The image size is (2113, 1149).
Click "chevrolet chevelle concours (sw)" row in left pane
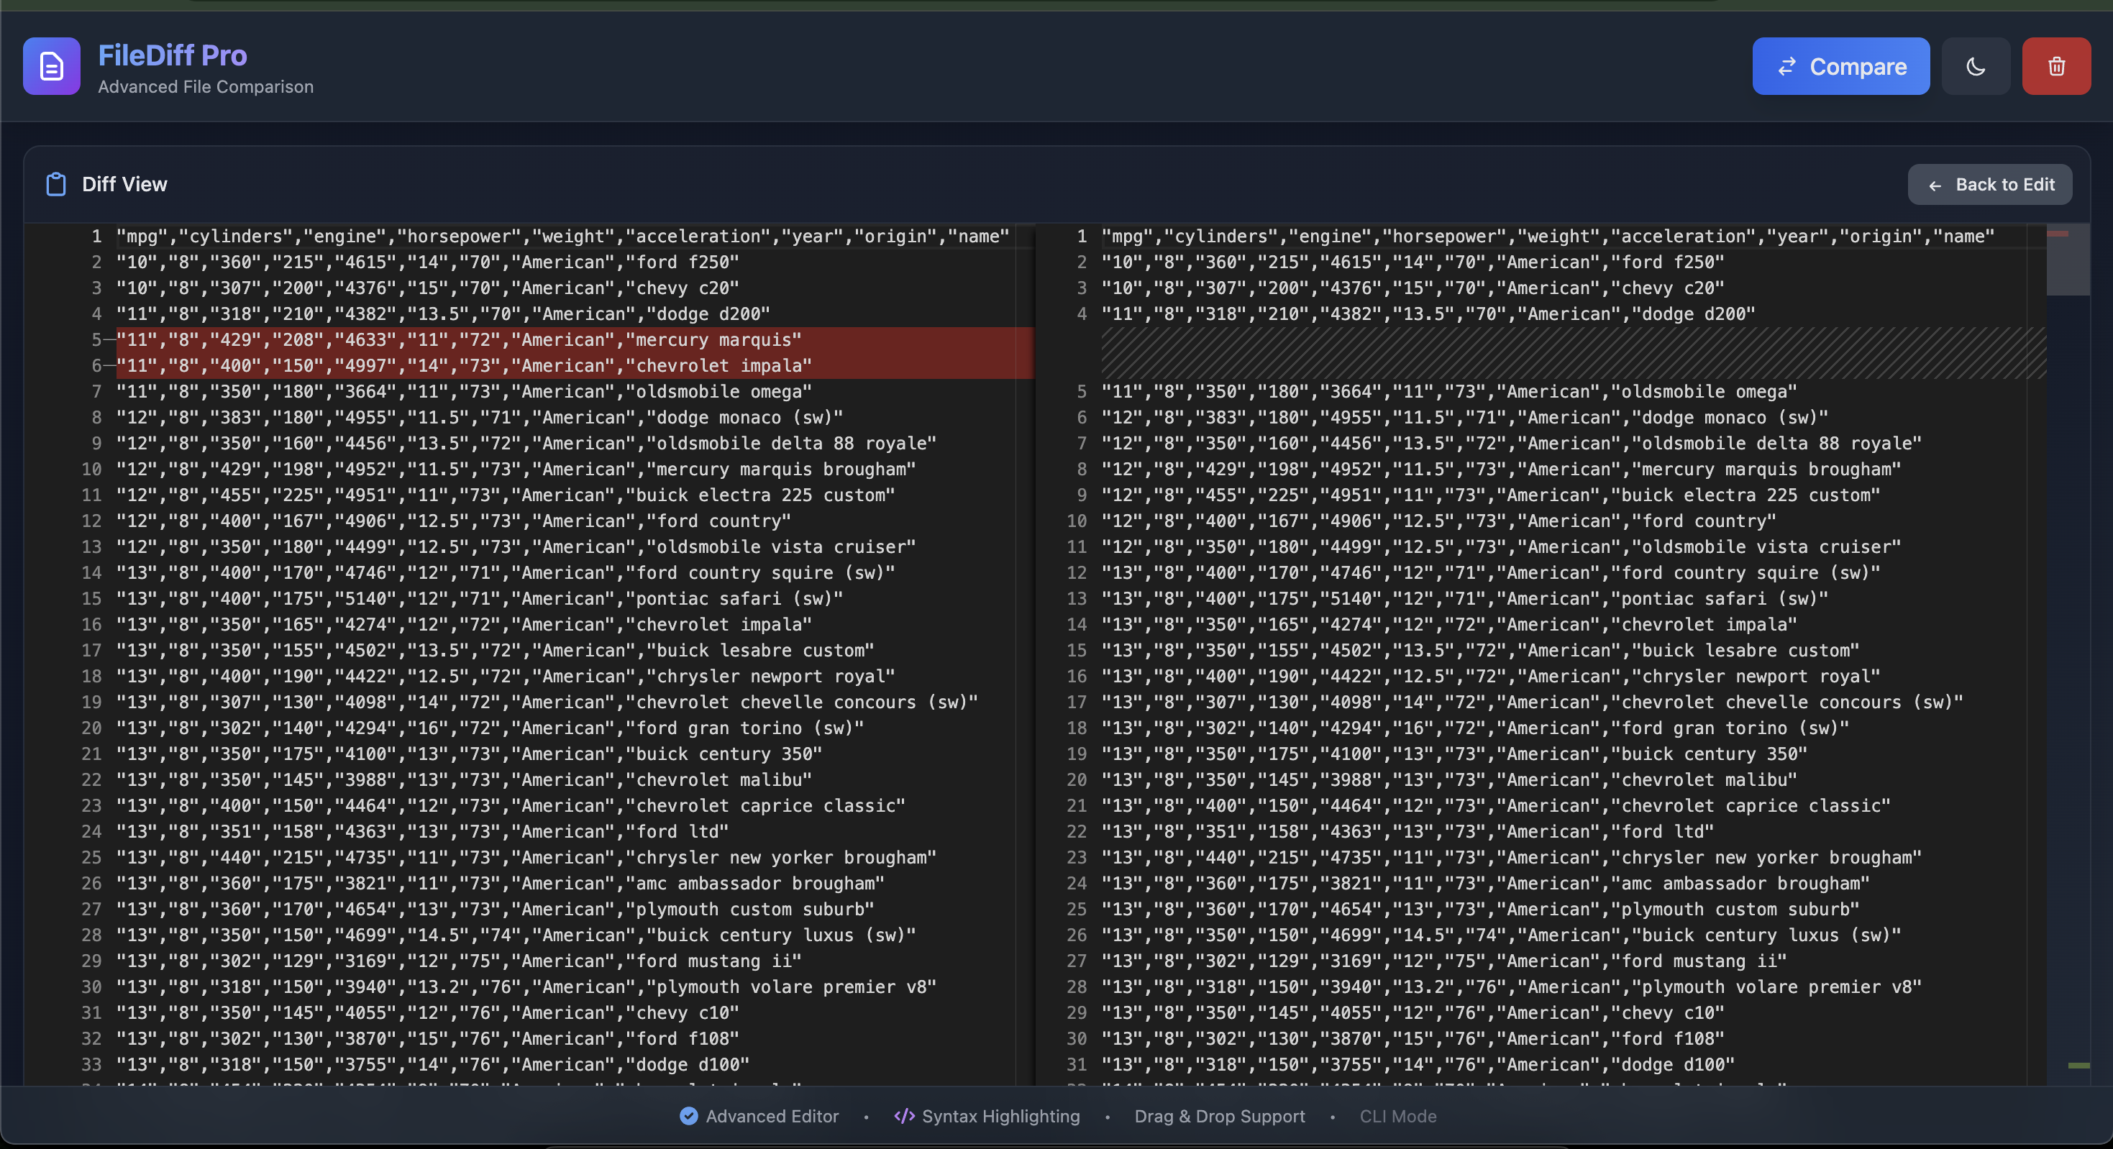(x=547, y=702)
